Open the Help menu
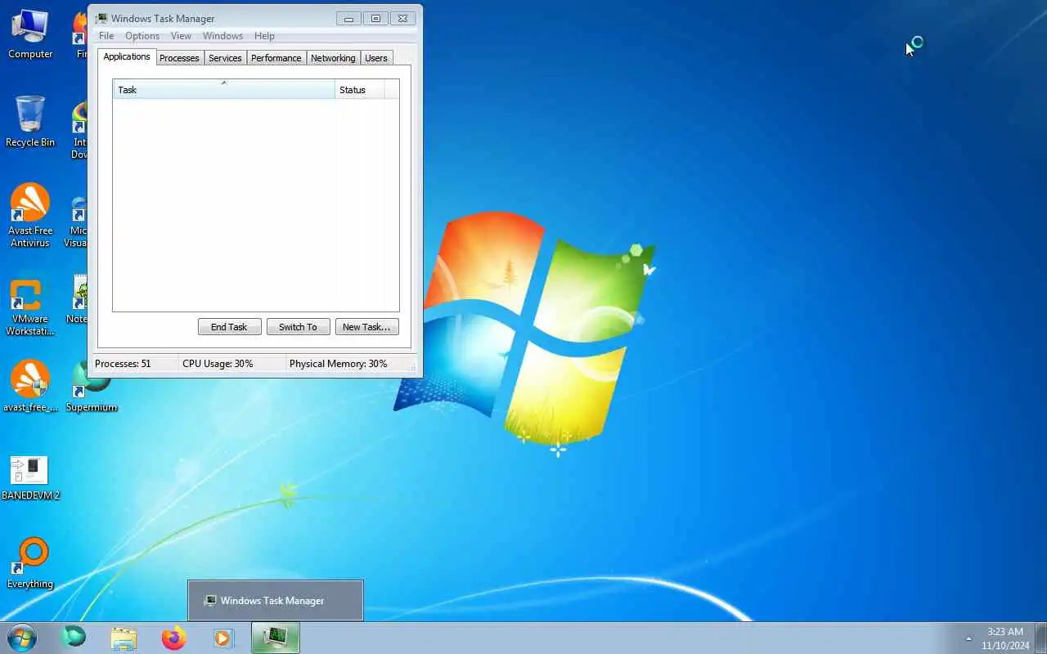 (x=264, y=36)
